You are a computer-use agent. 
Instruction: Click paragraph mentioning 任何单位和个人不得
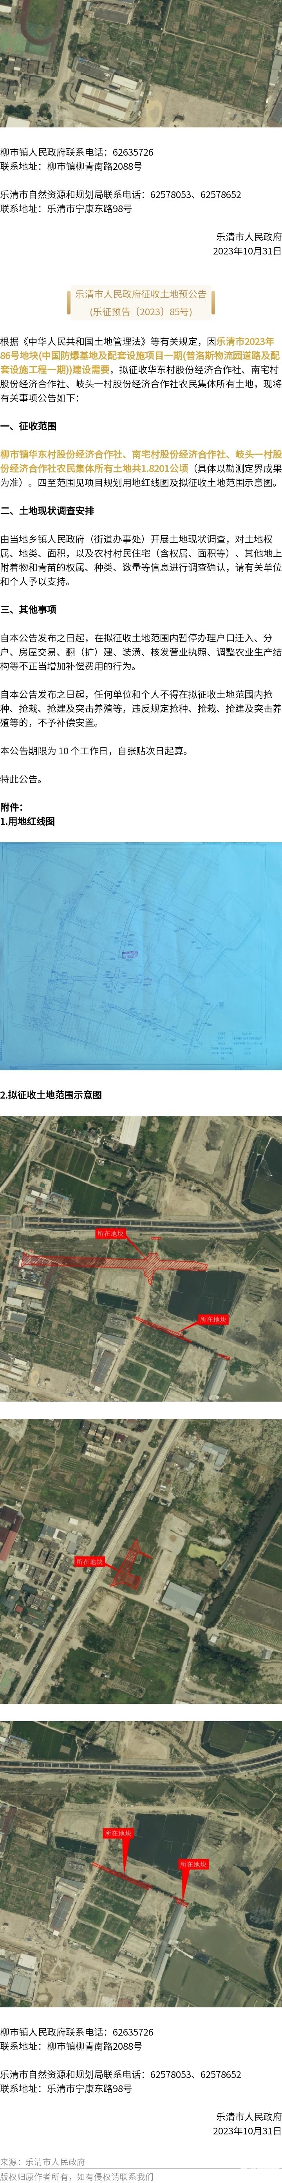(141, 708)
